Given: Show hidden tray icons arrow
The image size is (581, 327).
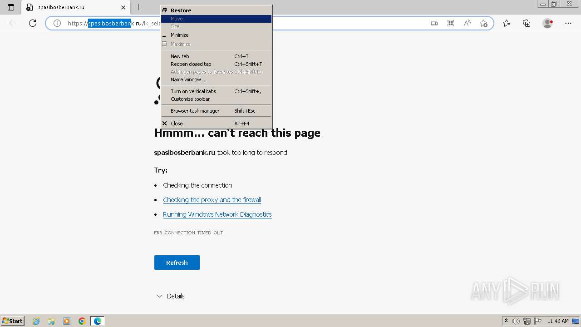Looking at the screenshot, I should pyautogui.click(x=507, y=321).
